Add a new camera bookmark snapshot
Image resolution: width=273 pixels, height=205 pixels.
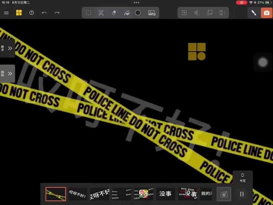[x=224, y=194]
